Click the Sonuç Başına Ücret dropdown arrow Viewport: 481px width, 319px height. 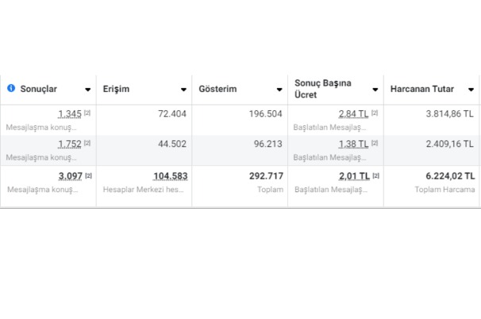[x=375, y=90]
